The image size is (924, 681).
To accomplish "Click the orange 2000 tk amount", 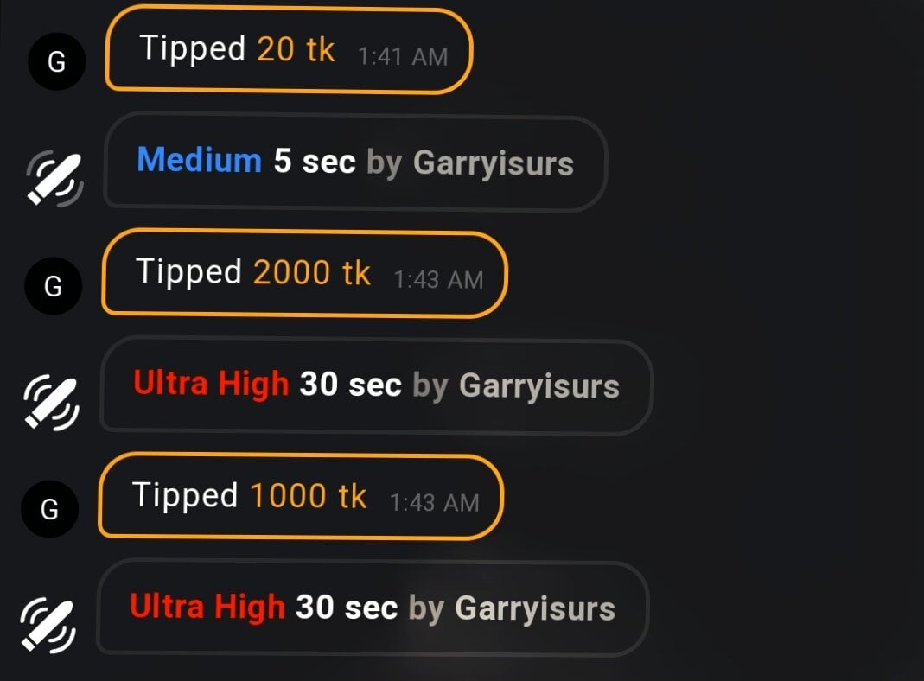I will click(312, 272).
